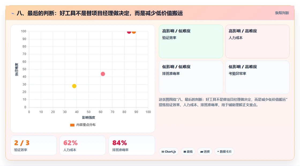The height and width of the screenshot is (166, 300).
Task: Click the 影响强度 x-axis title
Action: [89, 117]
